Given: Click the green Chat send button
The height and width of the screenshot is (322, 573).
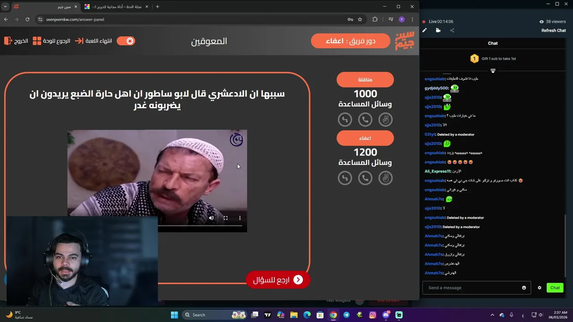Looking at the screenshot, I should [555, 288].
